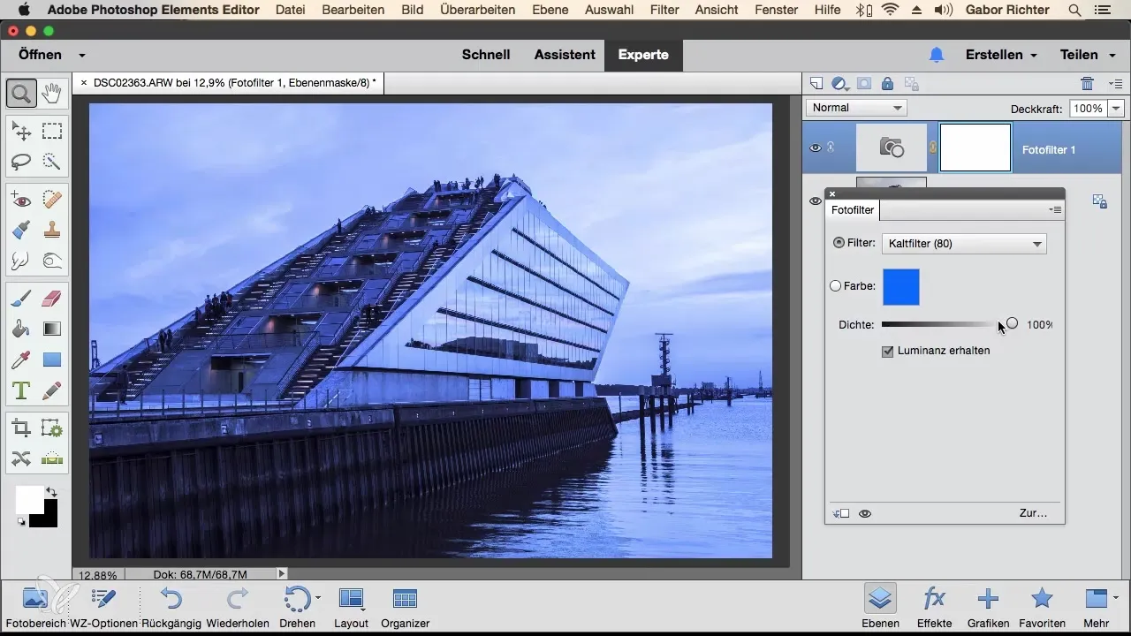Open the adjustment layer creation dropdown
The height and width of the screenshot is (636, 1131).
(x=840, y=84)
